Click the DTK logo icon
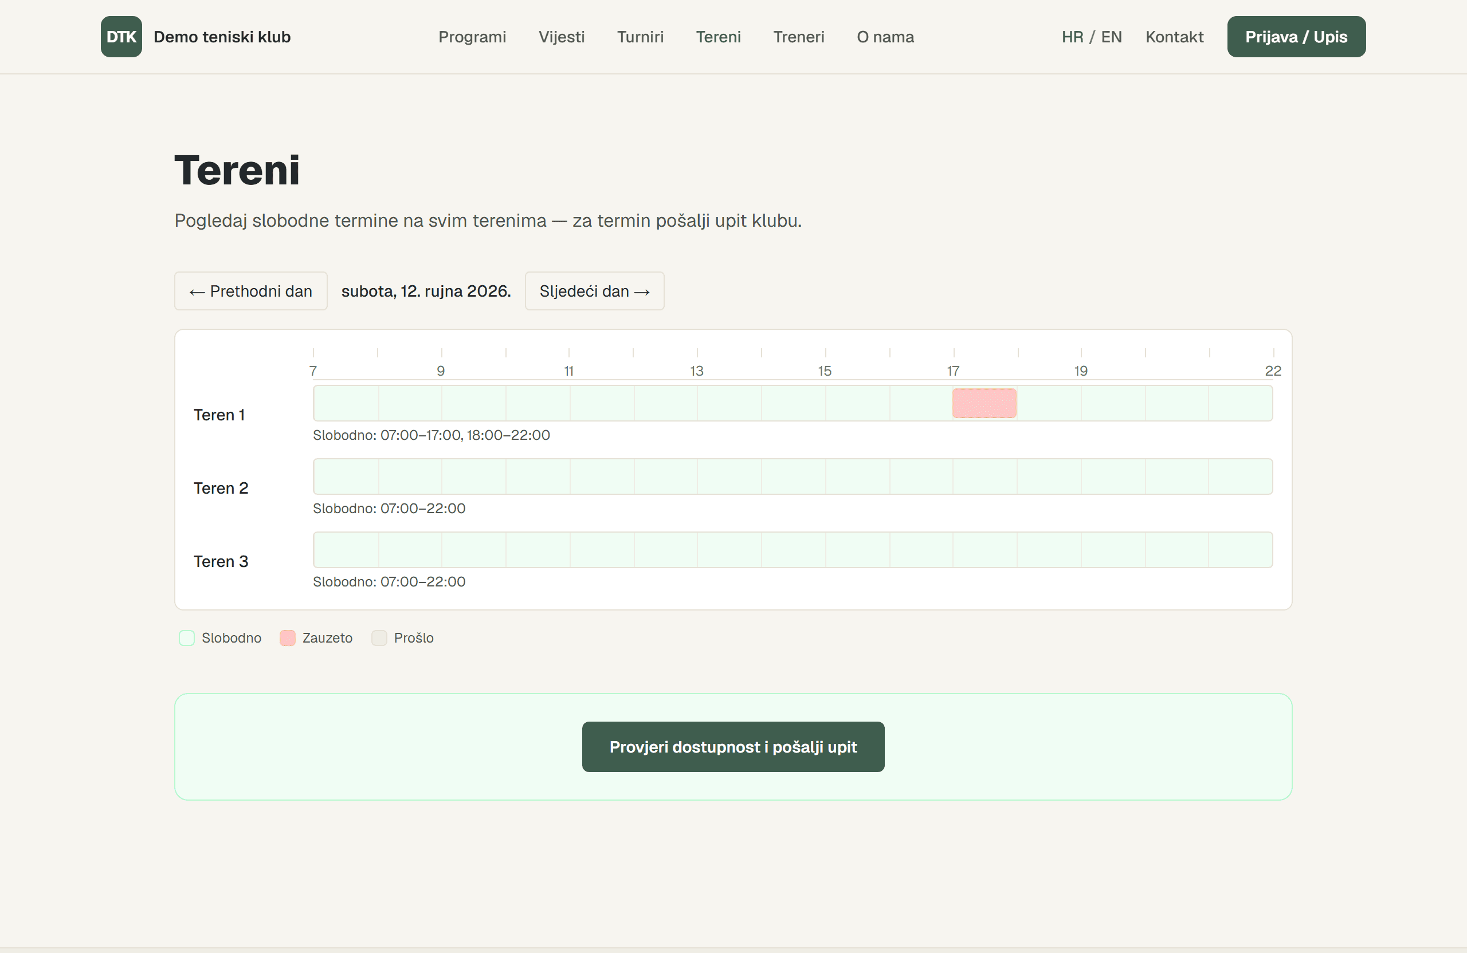Viewport: 1467px width, 953px height. (121, 37)
